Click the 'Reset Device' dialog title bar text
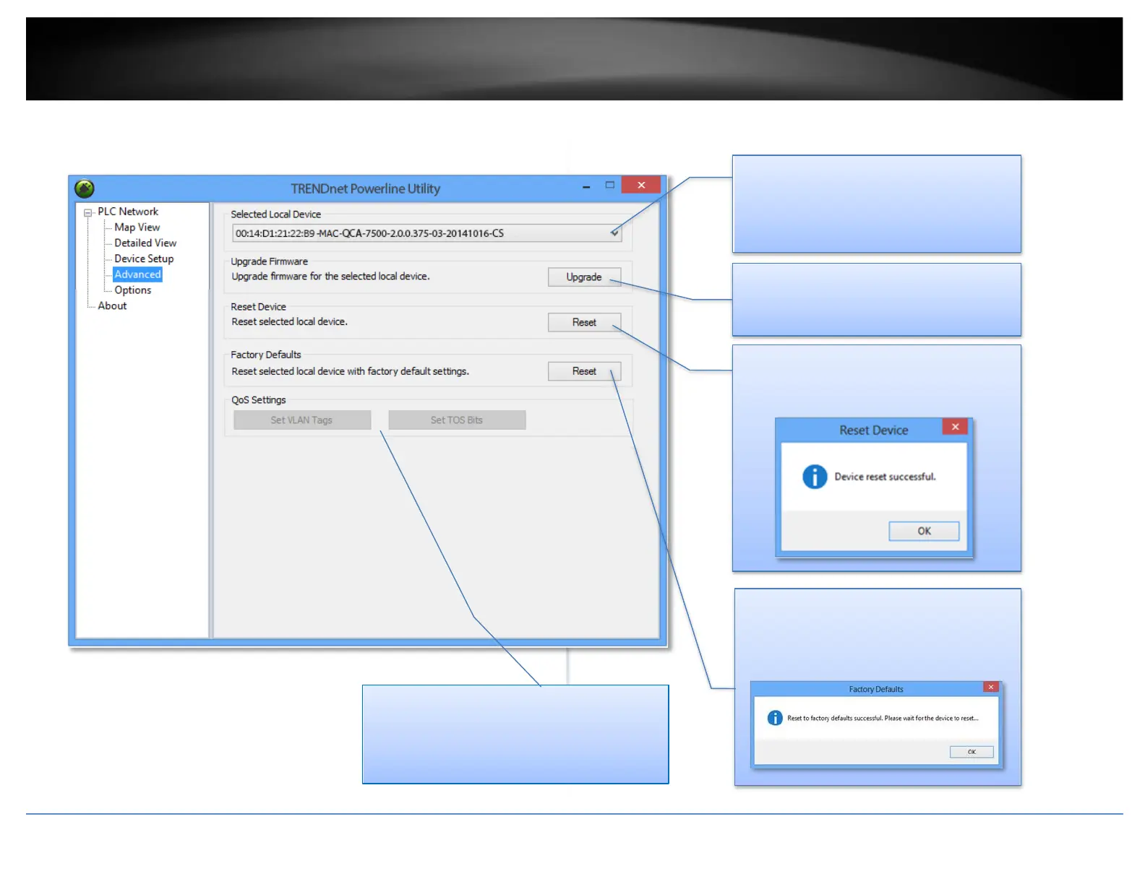The width and height of the screenshot is (1145, 884). tap(873, 430)
